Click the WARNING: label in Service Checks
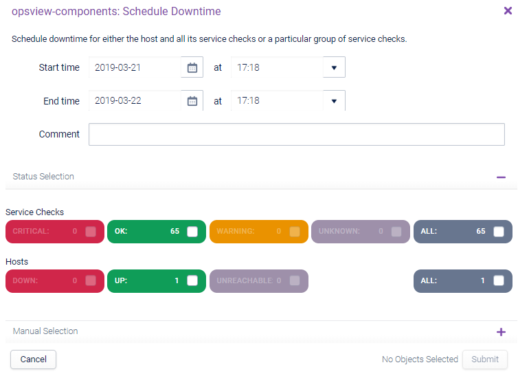The width and height of the screenshot is (518, 376). (236, 231)
